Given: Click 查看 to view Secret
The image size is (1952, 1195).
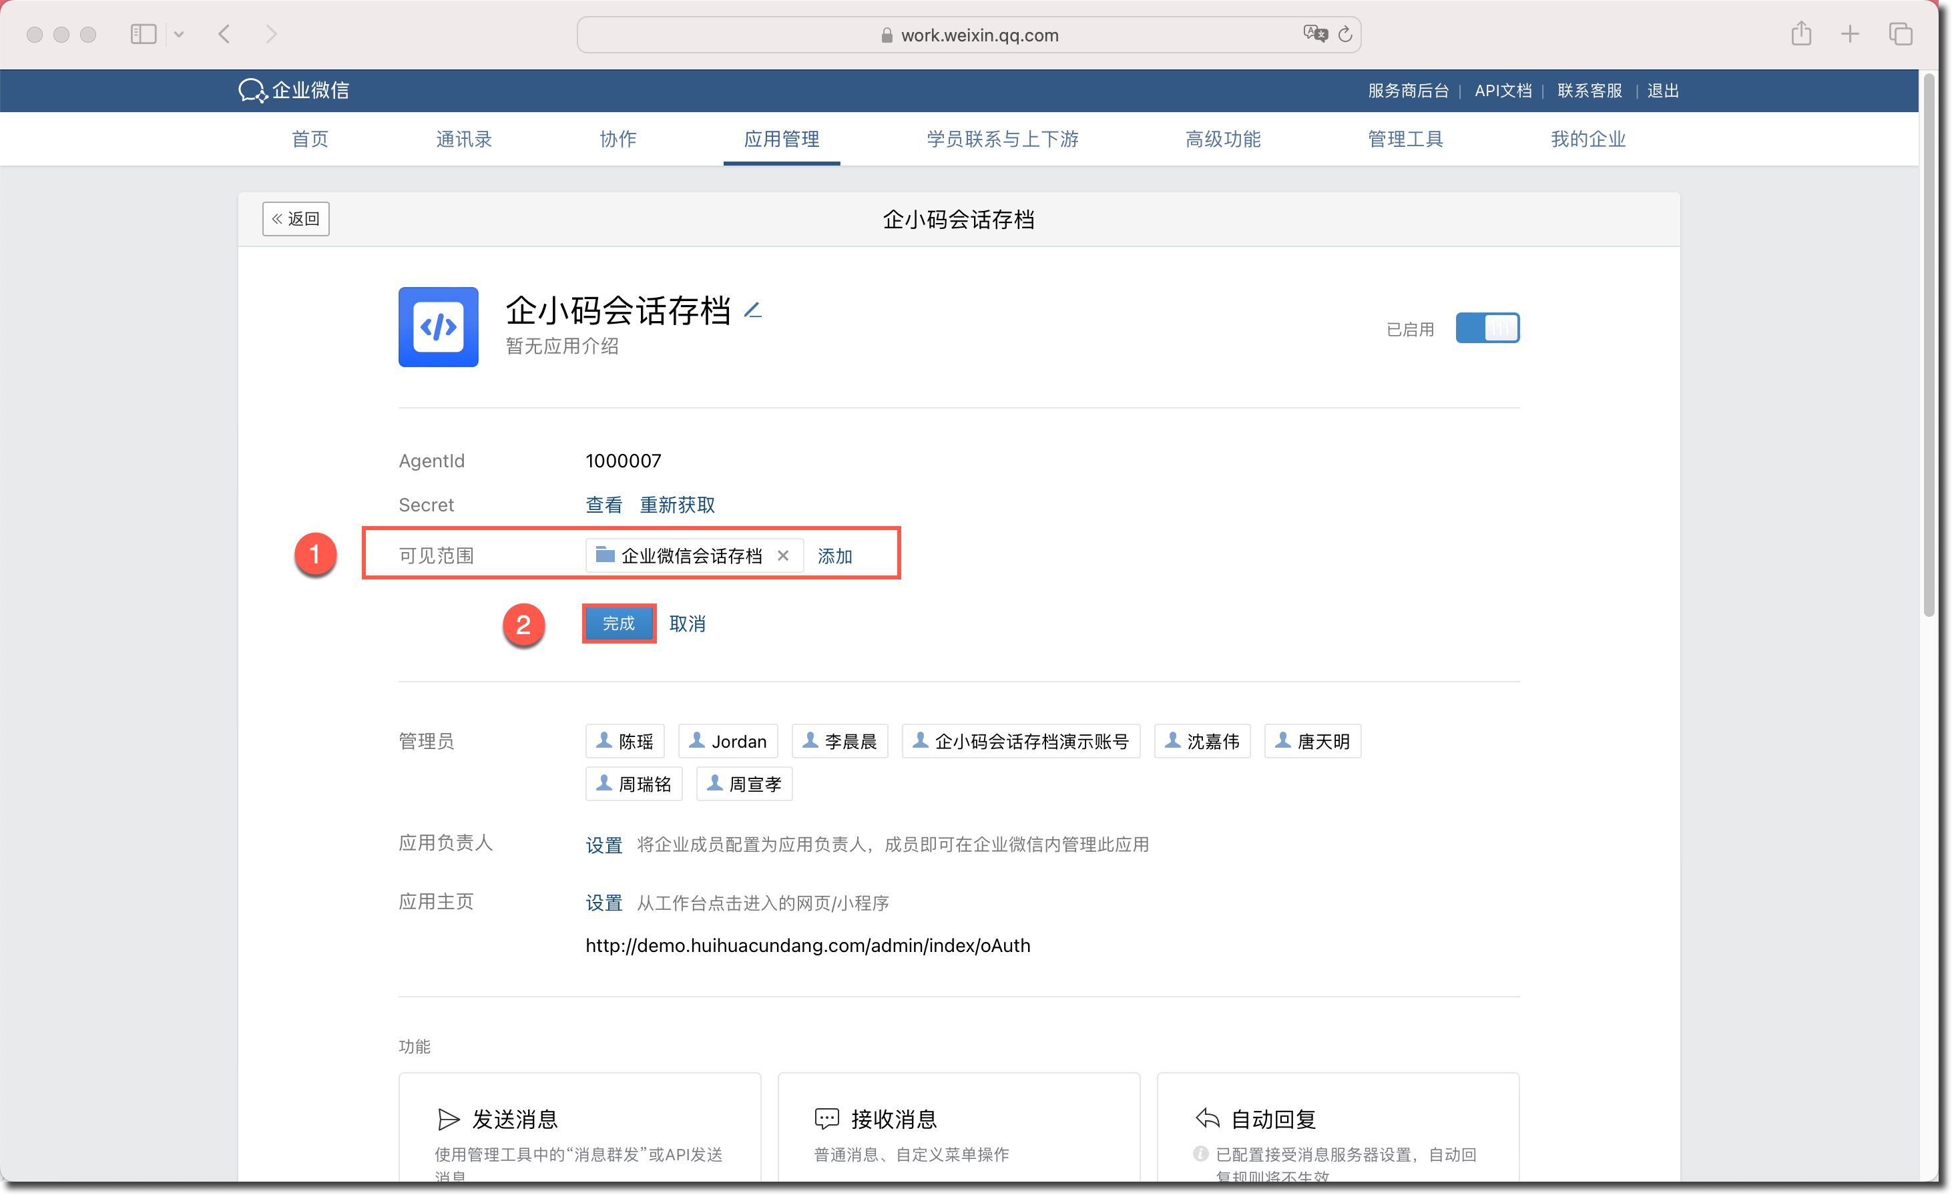Looking at the screenshot, I should click(x=603, y=505).
